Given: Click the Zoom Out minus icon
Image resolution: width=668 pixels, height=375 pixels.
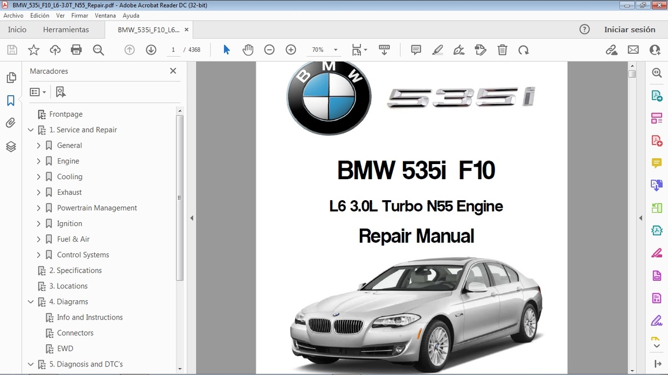Looking at the screenshot, I should click(269, 49).
